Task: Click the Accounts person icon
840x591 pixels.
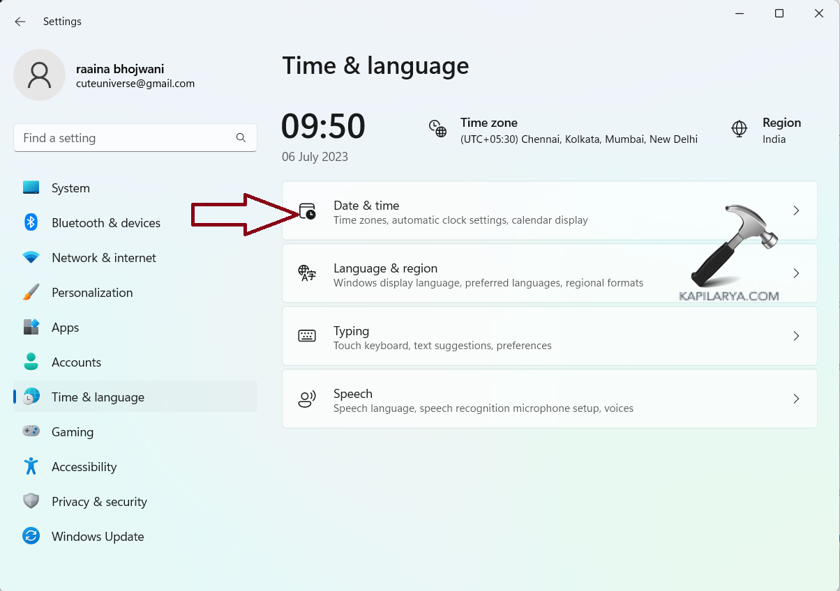Action: (x=31, y=362)
